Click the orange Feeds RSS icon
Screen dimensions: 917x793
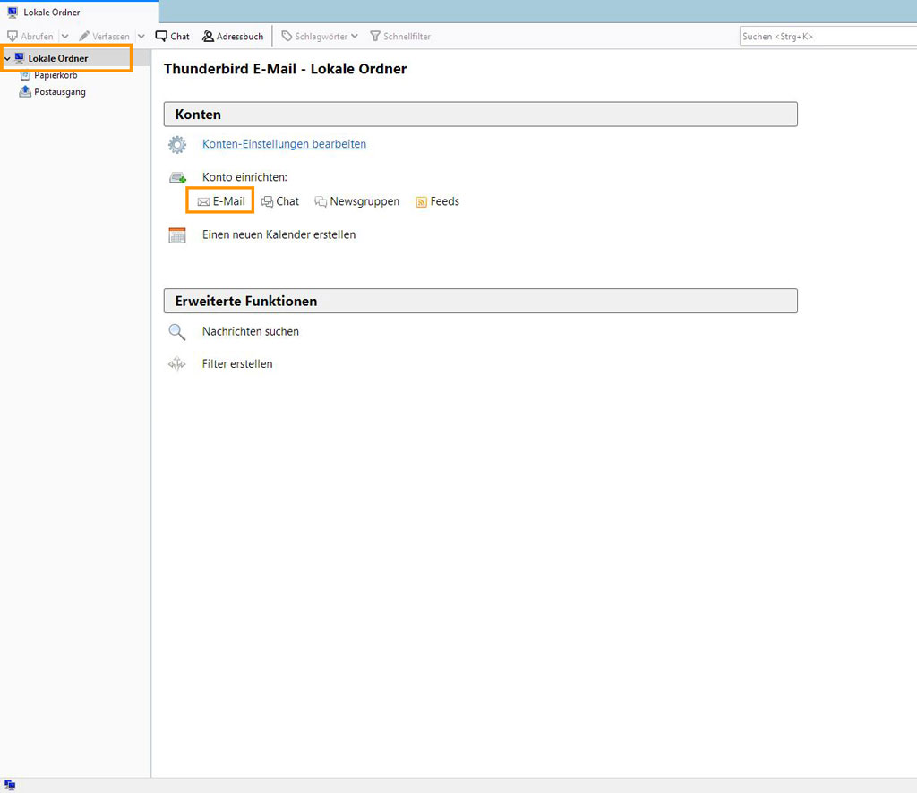coord(421,202)
